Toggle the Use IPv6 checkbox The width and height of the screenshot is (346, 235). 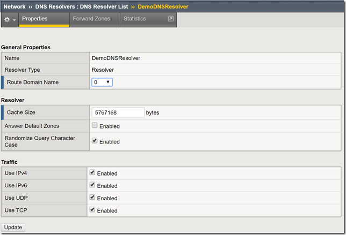click(92, 185)
